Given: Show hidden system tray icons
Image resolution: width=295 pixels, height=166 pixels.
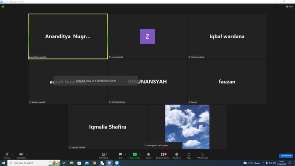Looking at the screenshot, I should [x=263, y=163].
